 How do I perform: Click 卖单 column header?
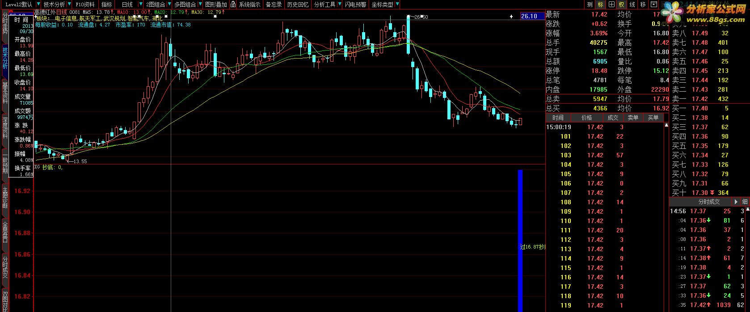[x=633, y=118]
